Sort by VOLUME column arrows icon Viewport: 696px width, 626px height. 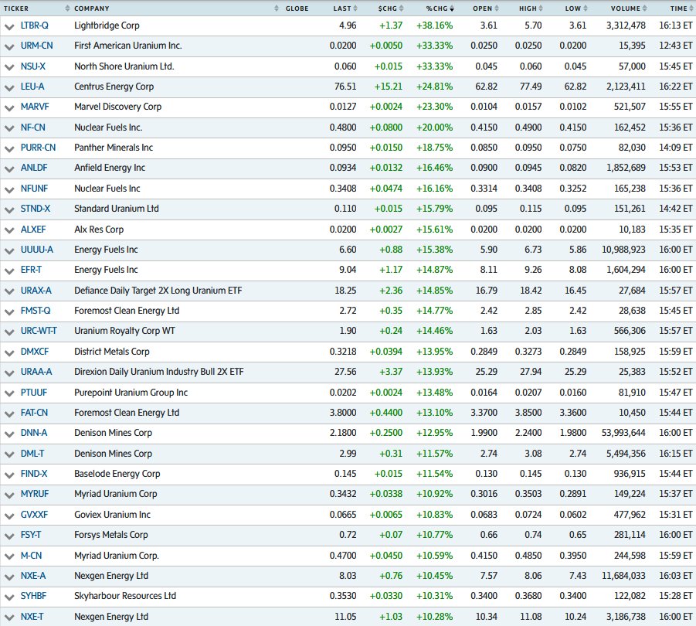coord(644,9)
